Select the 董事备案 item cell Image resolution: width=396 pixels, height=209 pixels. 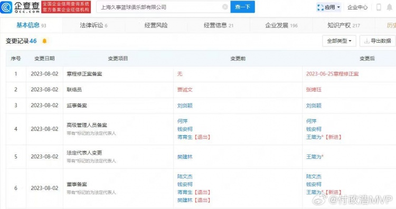118,188
